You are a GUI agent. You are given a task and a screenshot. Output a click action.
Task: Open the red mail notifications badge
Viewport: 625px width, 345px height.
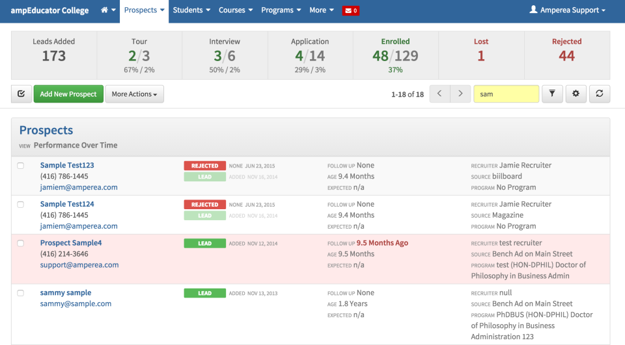click(351, 11)
